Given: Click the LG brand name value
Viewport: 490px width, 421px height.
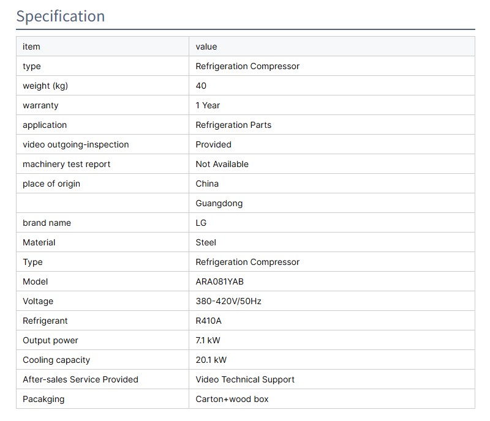Looking at the screenshot, I should tap(201, 223).
